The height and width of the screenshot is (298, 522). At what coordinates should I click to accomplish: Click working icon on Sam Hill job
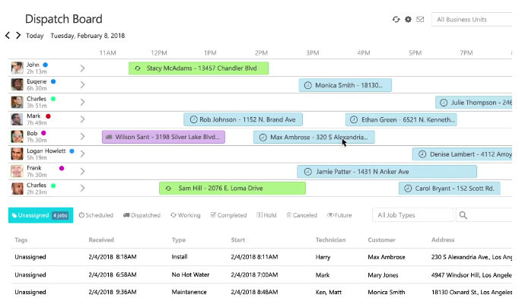pos(168,189)
